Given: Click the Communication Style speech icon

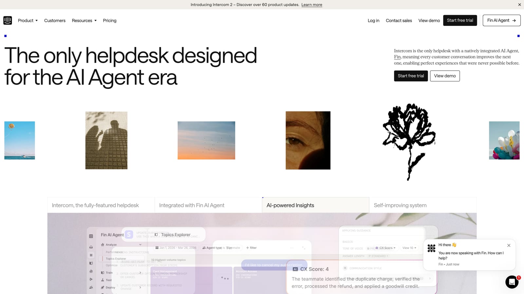Looking at the screenshot, I should point(345,268).
